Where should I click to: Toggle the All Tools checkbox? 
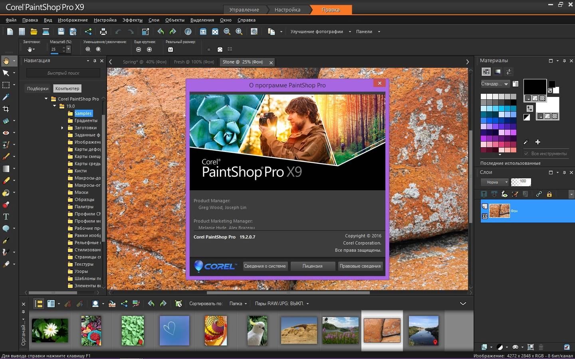pyautogui.click(x=526, y=154)
